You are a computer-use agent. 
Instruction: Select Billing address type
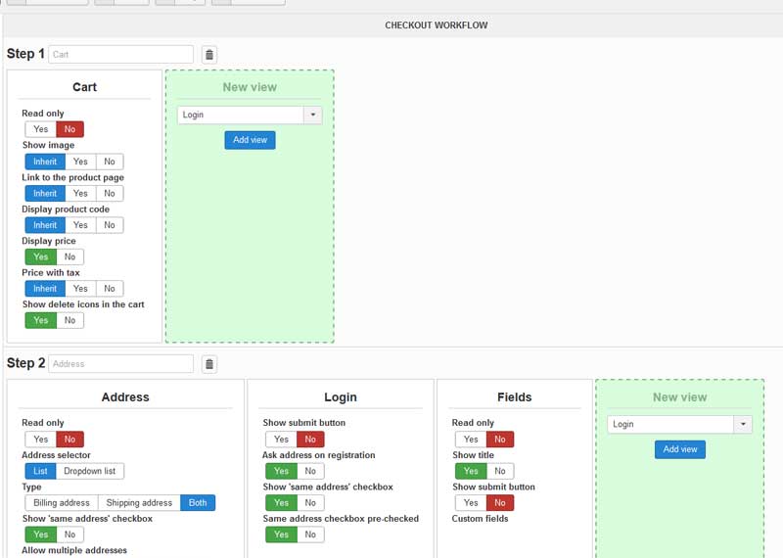(62, 502)
